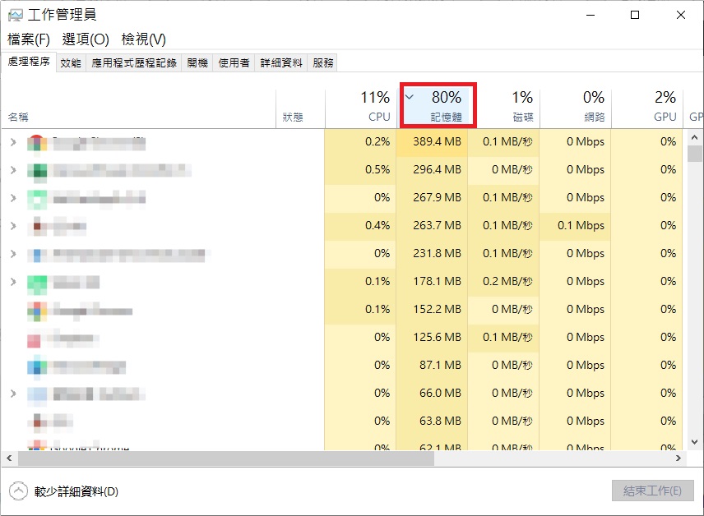
Task: Click the icon of the 66.0 MB process
Action: point(37,394)
